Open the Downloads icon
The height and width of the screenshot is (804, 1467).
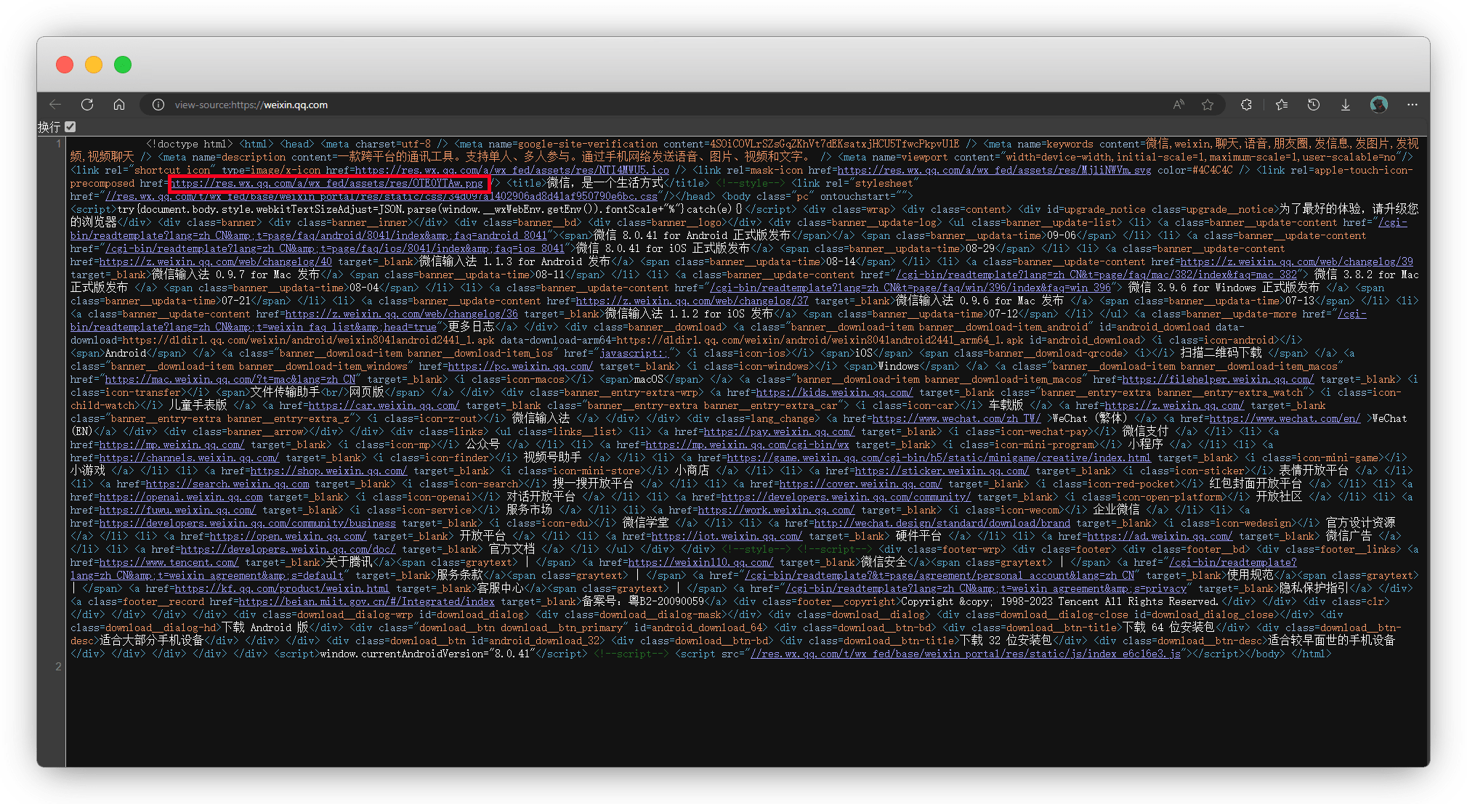[1346, 105]
